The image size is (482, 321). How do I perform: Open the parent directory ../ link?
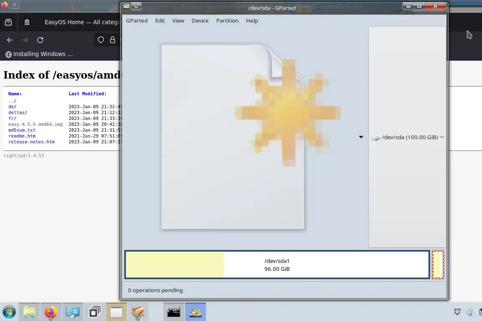12,101
